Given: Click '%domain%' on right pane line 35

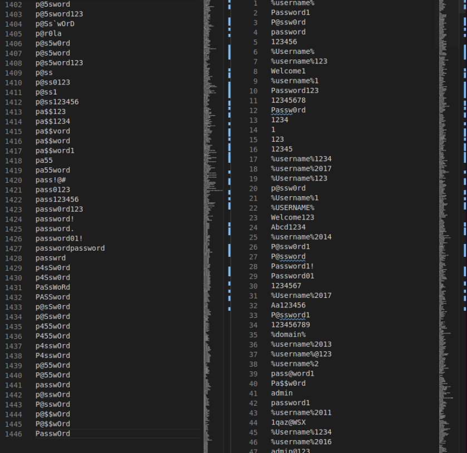Looking at the screenshot, I should [289, 335].
